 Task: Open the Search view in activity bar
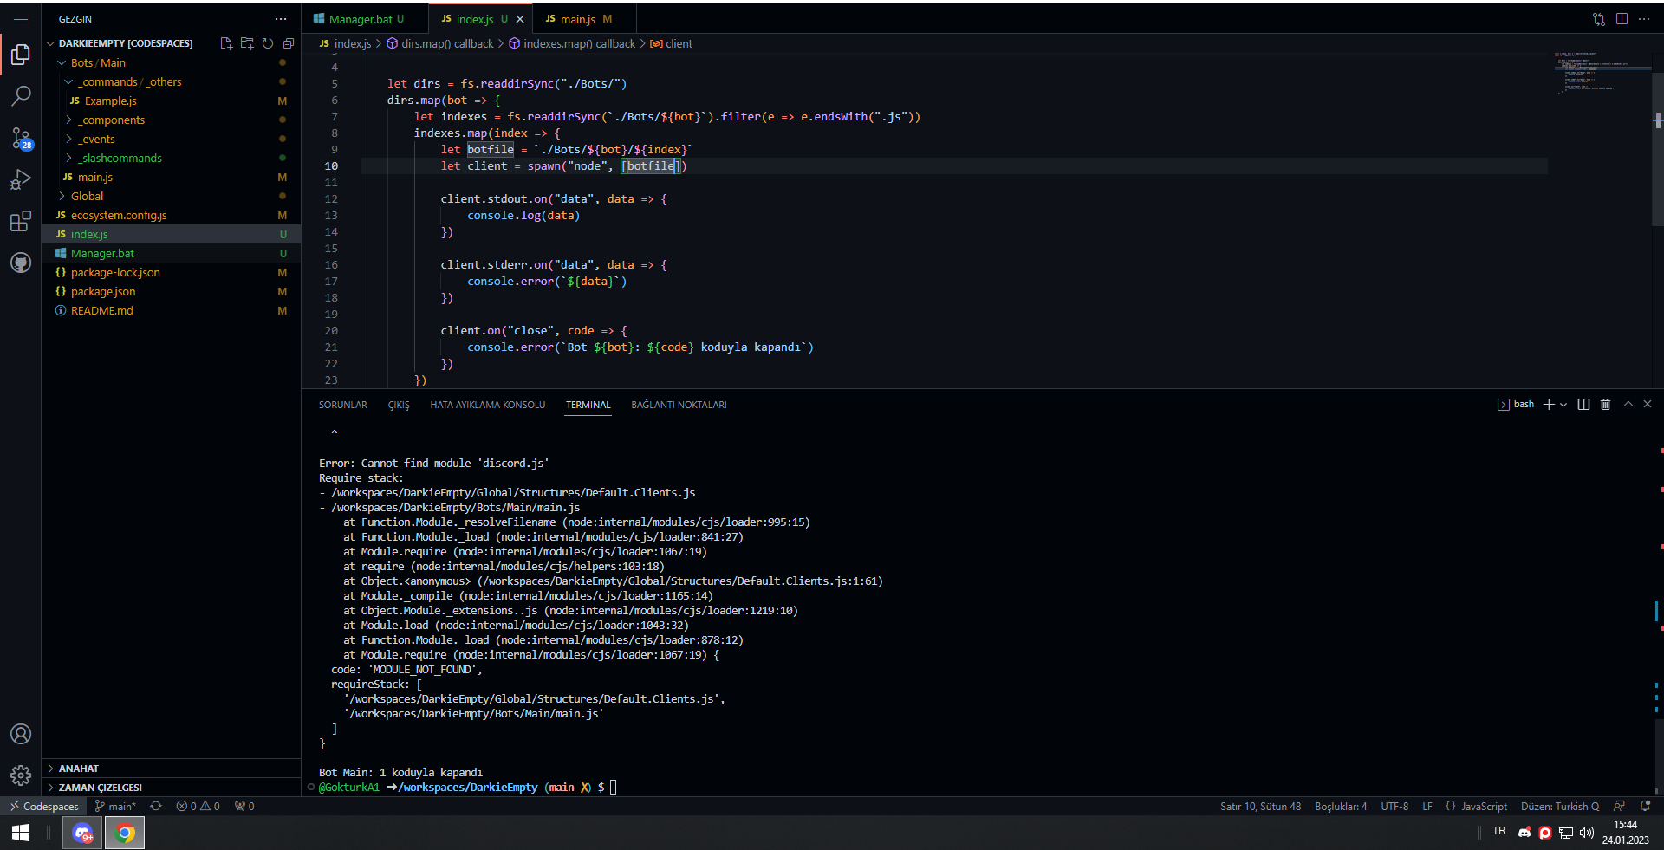click(x=21, y=96)
